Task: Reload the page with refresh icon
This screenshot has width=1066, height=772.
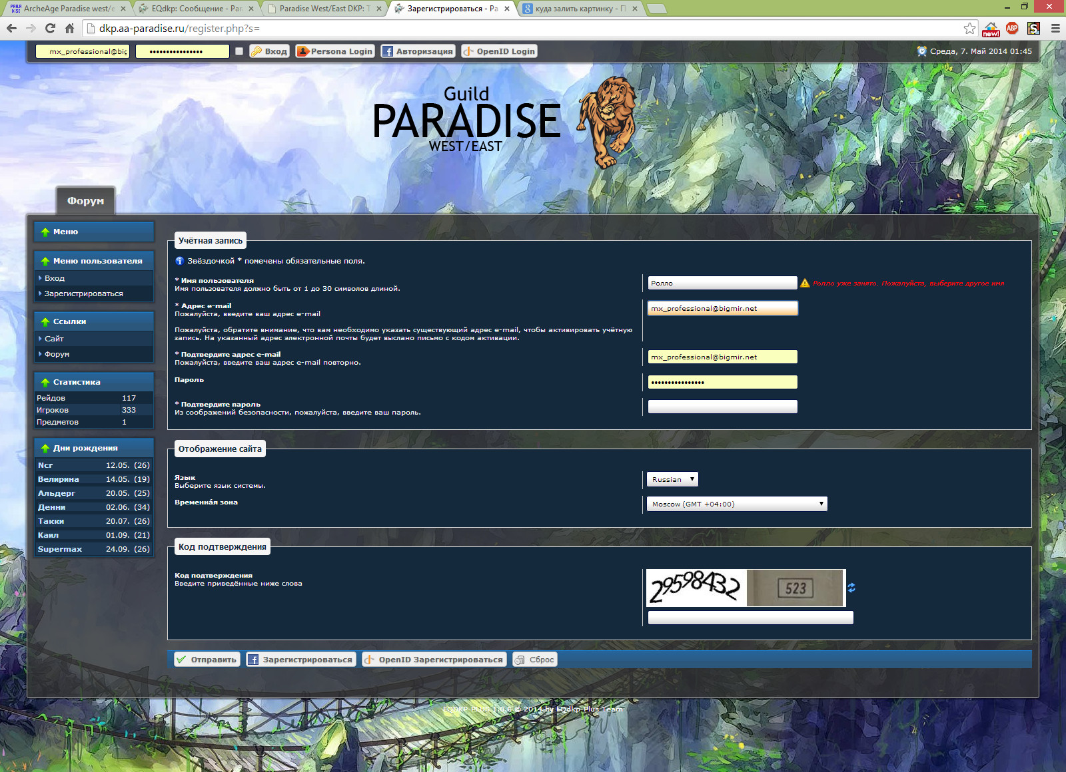Action: 50,28
